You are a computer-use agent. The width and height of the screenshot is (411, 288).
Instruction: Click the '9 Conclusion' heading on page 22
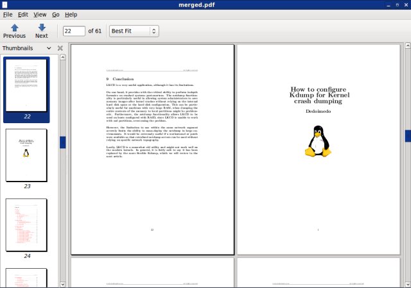(x=120, y=79)
